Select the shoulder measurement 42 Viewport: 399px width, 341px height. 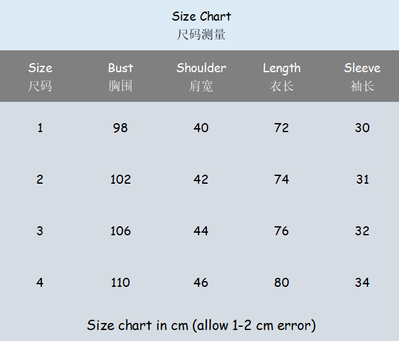click(201, 179)
